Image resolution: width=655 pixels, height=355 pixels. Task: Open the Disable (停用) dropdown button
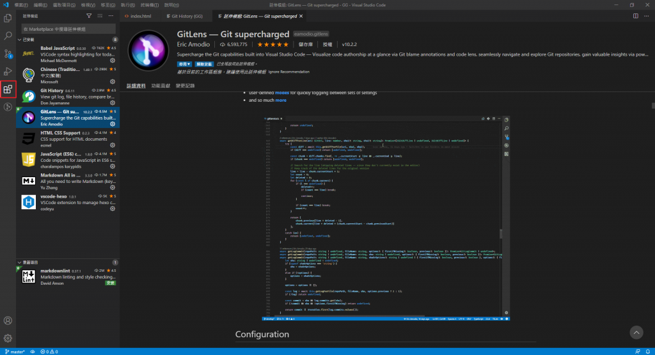(x=184, y=64)
